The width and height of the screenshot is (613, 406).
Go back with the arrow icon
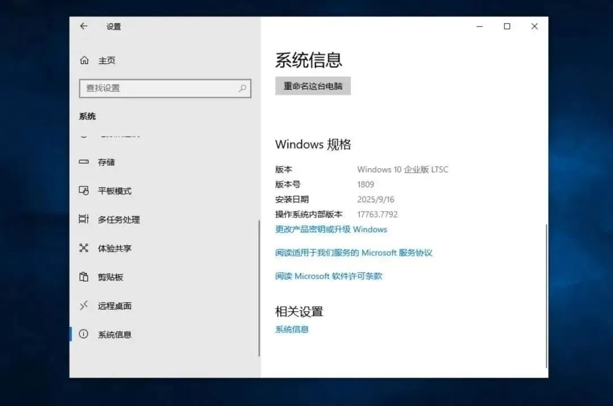click(x=83, y=26)
